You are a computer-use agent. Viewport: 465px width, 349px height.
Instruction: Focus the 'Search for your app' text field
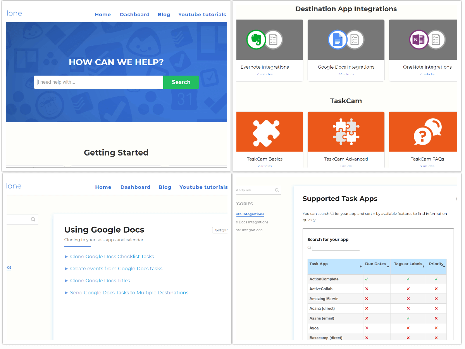coord(336,248)
